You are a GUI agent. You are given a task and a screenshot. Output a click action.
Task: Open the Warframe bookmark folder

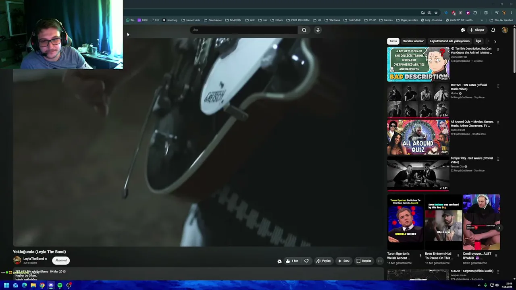tap(332, 20)
